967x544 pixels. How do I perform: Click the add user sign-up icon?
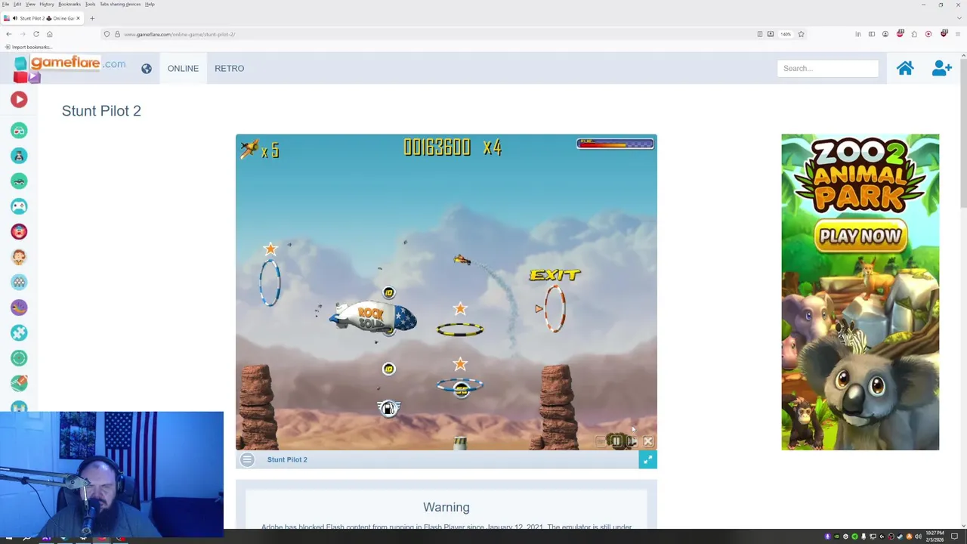tap(941, 68)
